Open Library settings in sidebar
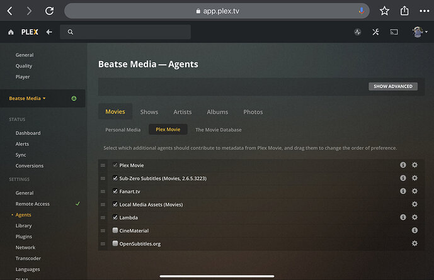Viewport: 434px width, 280px height. (x=23, y=225)
